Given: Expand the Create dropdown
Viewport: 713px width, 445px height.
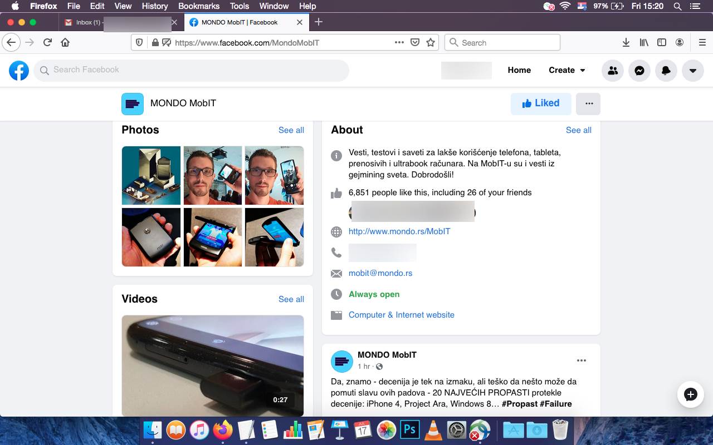Looking at the screenshot, I should 566,70.
